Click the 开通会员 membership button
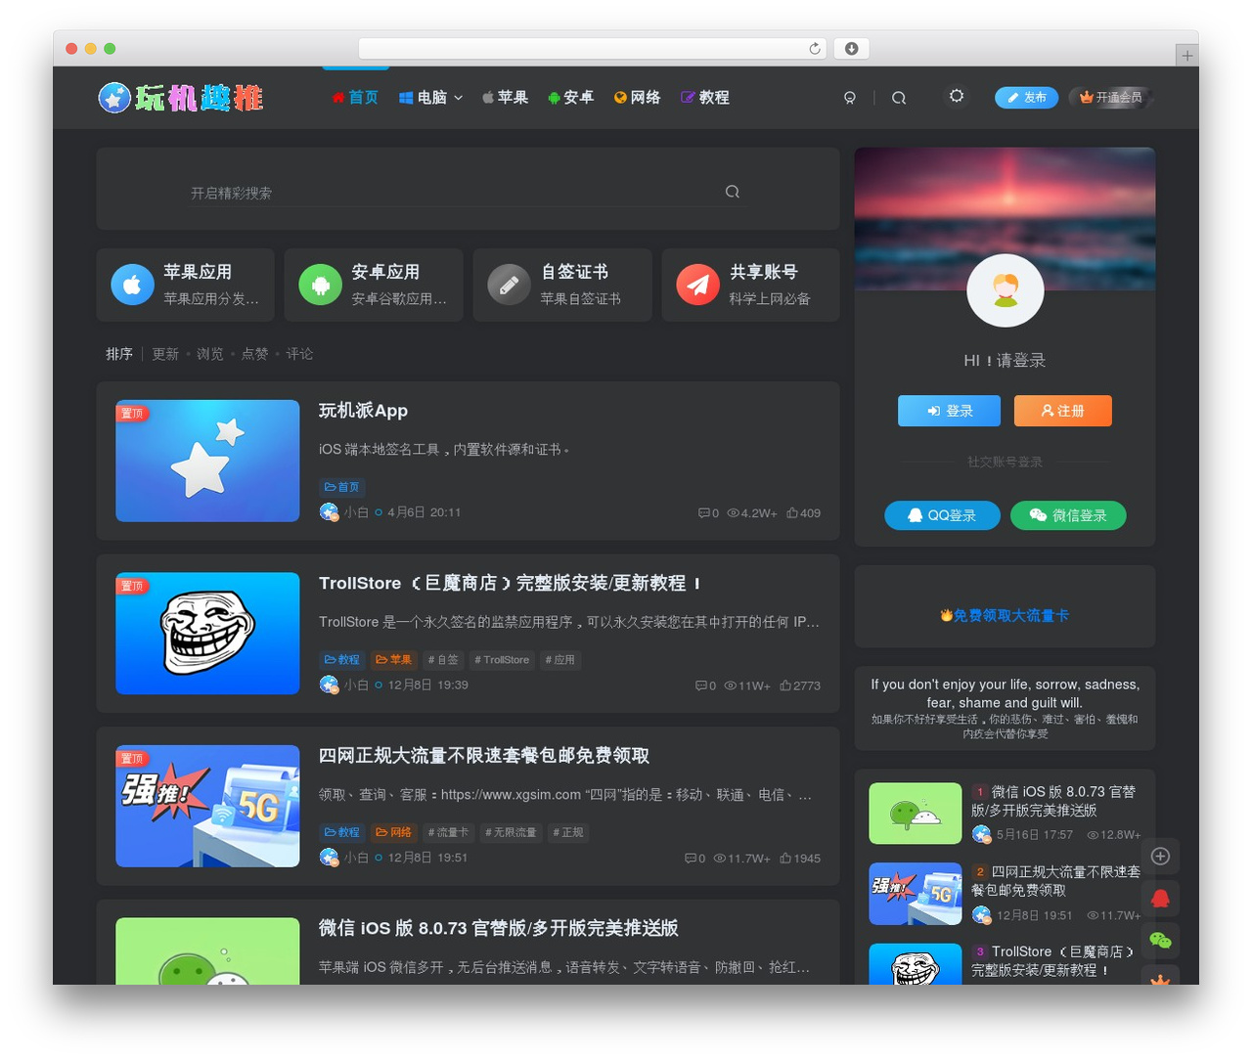1252x1060 pixels. [x=1110, y=97]
